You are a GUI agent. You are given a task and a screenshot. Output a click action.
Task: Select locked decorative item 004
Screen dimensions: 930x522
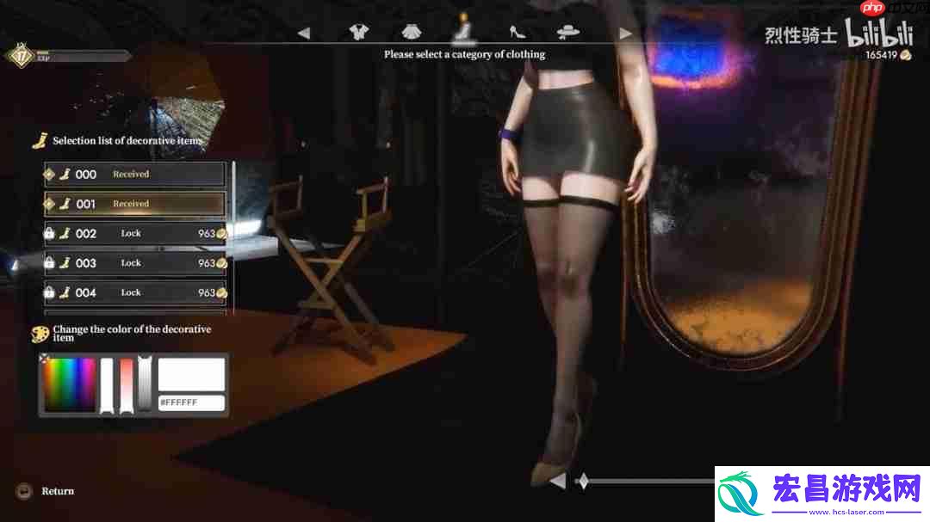(135, 292)
